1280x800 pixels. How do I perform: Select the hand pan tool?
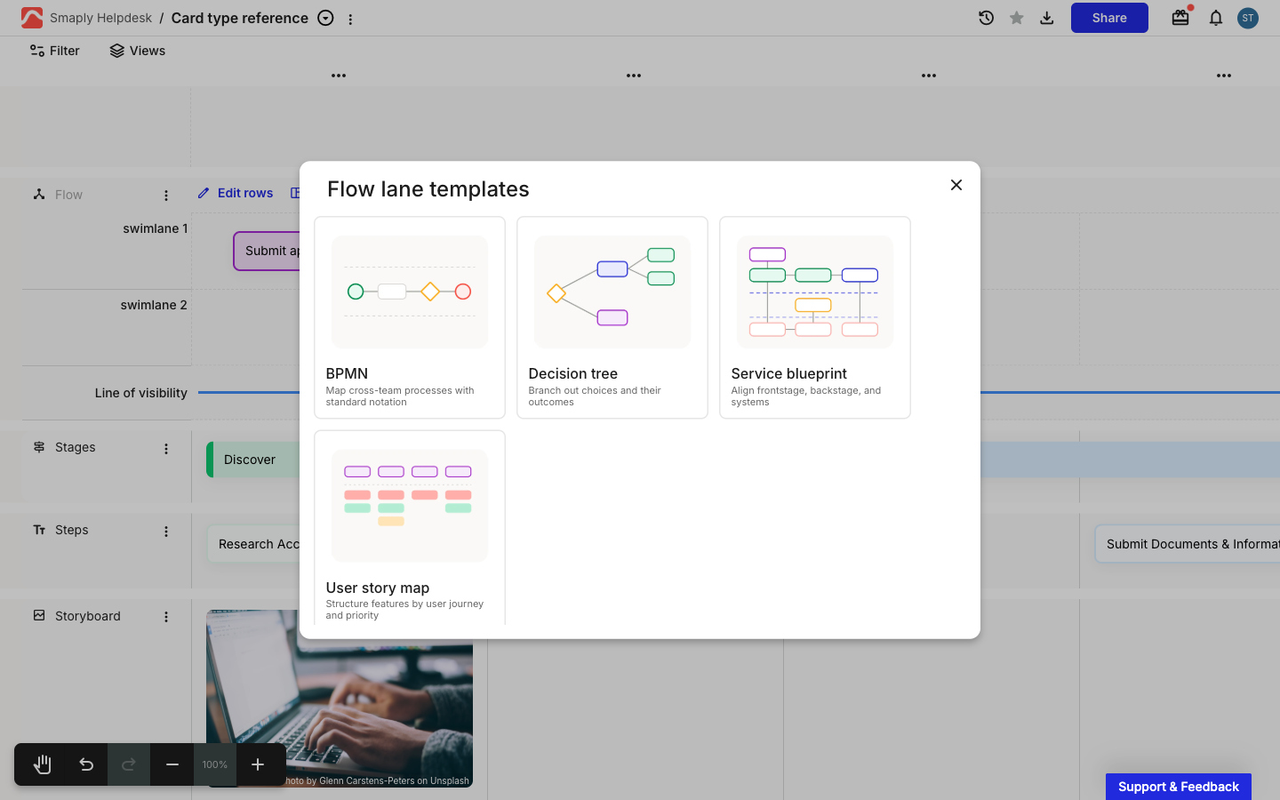tap(43, 764)
